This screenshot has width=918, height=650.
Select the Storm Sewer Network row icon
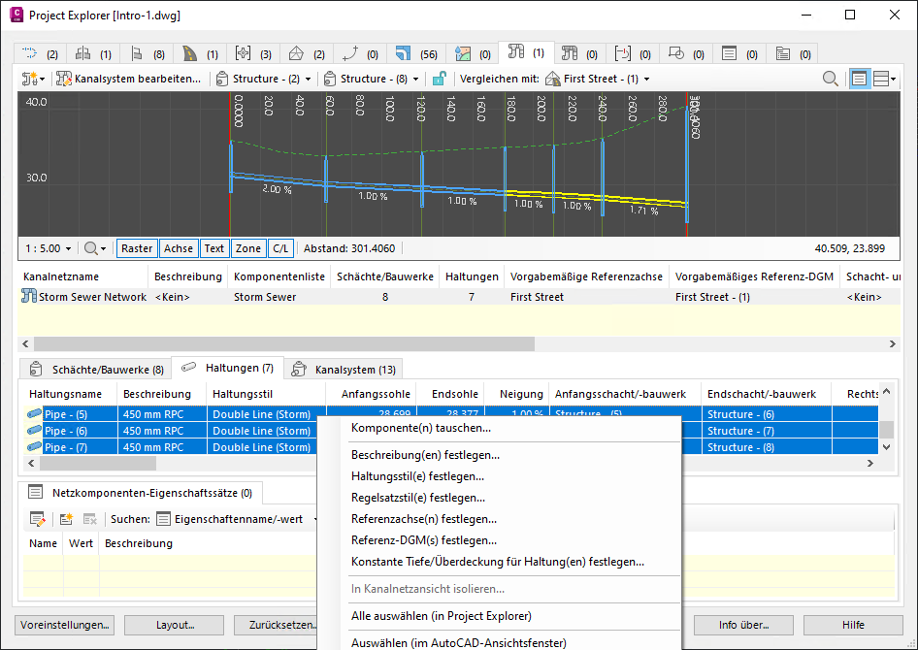click(x=28, y=297)
